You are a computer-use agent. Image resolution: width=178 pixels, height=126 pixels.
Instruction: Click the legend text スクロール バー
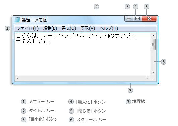click(x=91, y=120)
